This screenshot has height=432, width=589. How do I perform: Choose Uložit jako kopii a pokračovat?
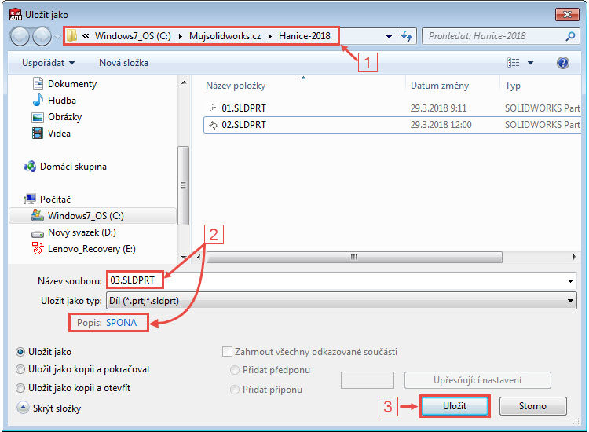(20, 368)
